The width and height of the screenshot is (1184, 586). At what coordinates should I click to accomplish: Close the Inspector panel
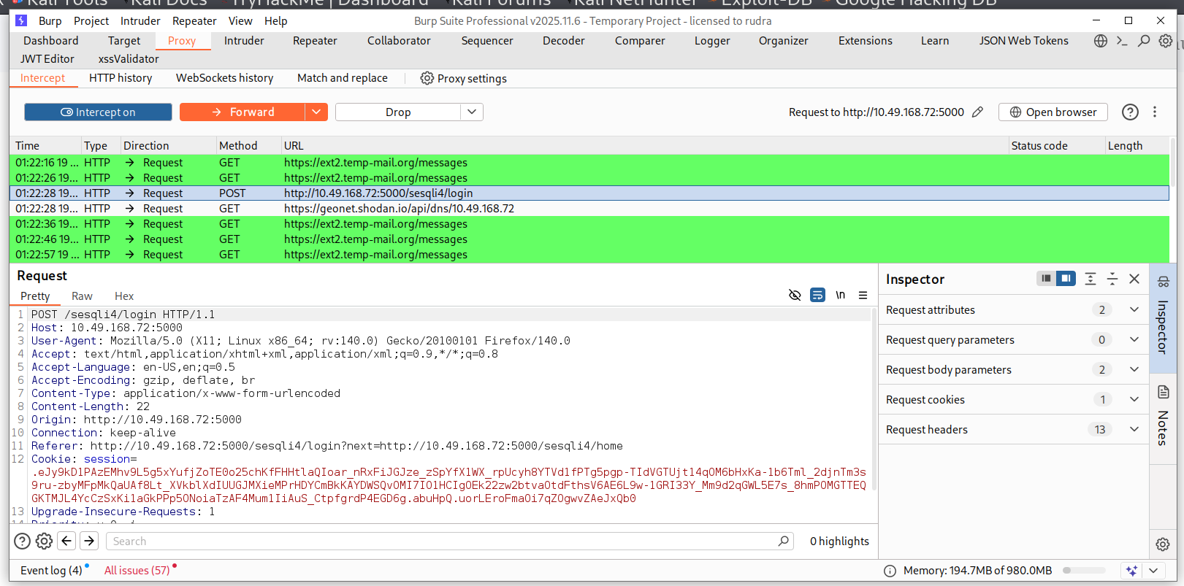(x=1134, y=278)
